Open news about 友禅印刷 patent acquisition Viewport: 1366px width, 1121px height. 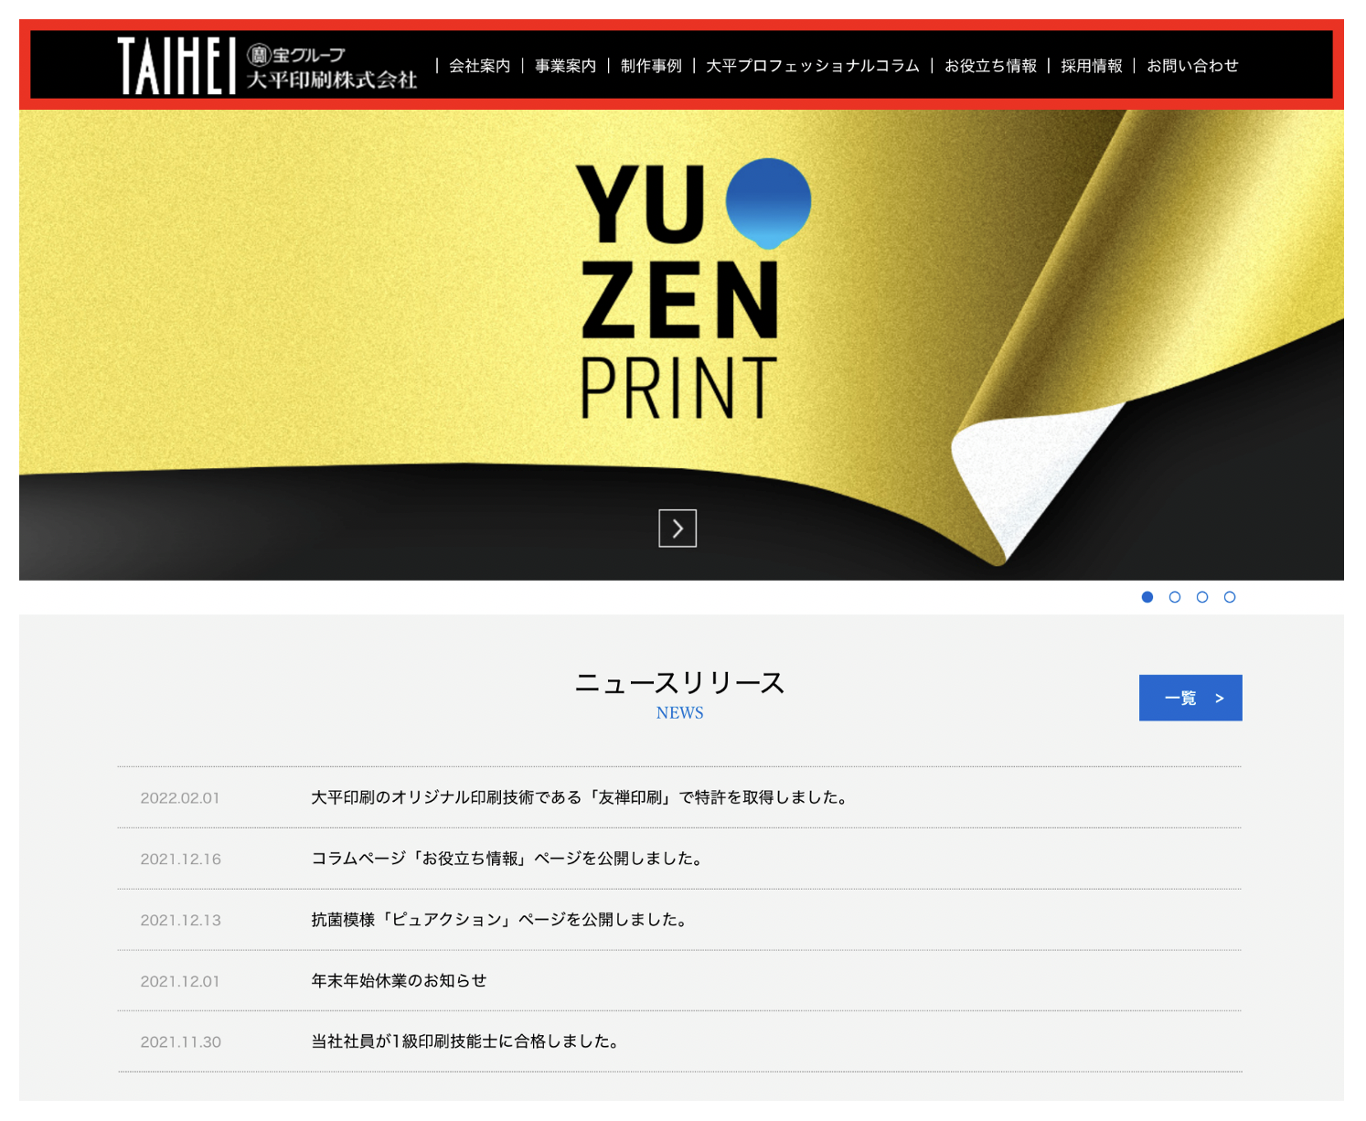pos(581,797)
